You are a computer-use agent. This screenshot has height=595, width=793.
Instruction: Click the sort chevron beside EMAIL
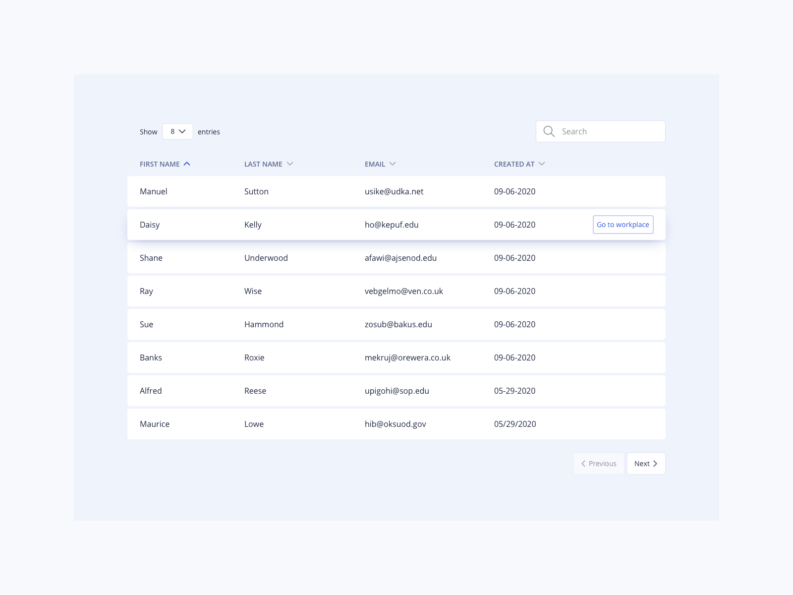pyautogui.click(x=393, y=163)
